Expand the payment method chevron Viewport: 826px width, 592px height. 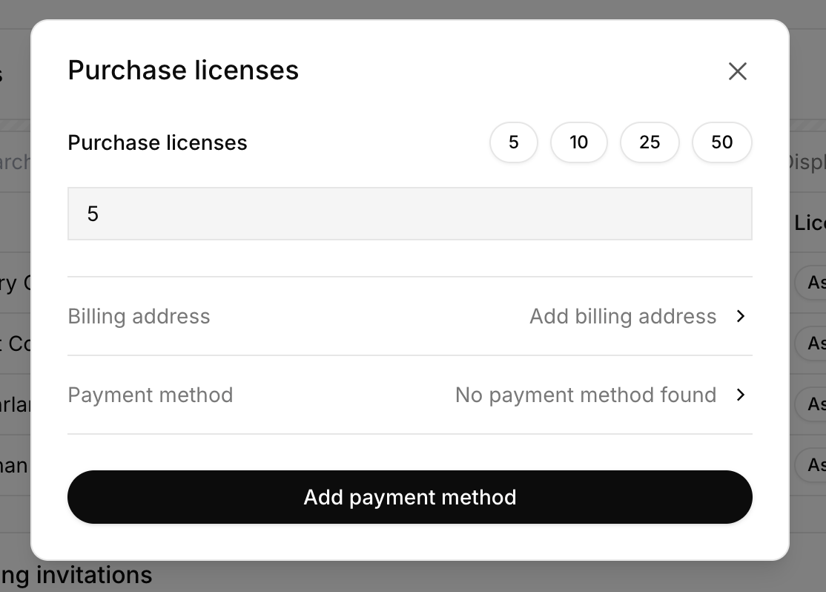740,395
